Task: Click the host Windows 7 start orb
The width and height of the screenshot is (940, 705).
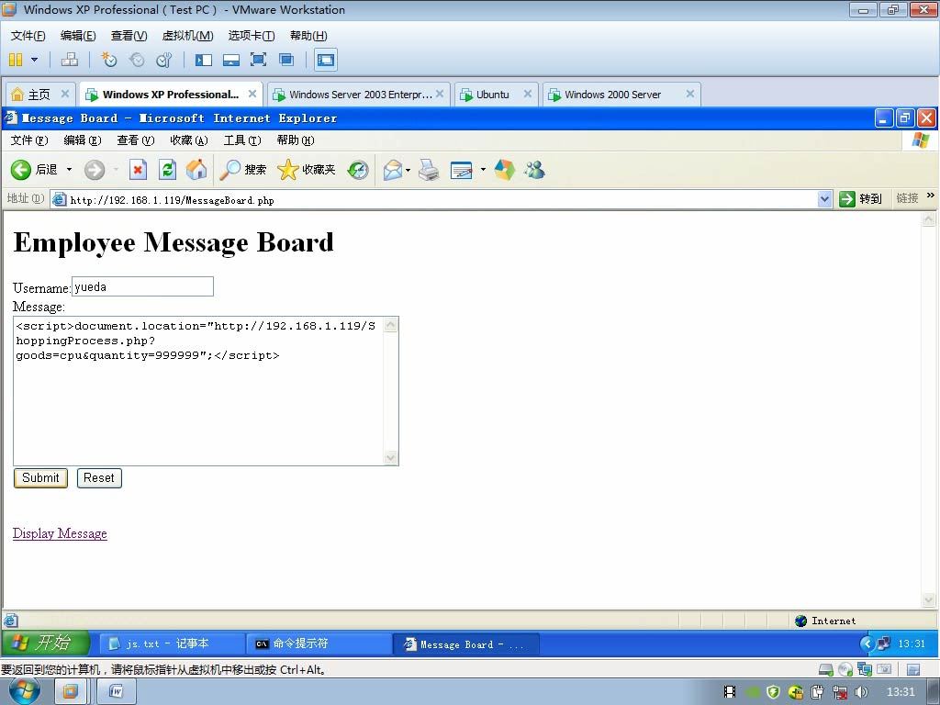Action: click(25, 692)
